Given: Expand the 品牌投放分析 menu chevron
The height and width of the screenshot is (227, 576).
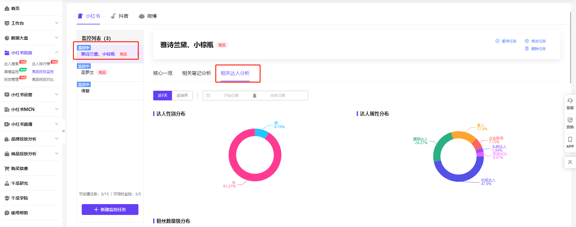Looking at the screenshot, I should pos(57,139).
